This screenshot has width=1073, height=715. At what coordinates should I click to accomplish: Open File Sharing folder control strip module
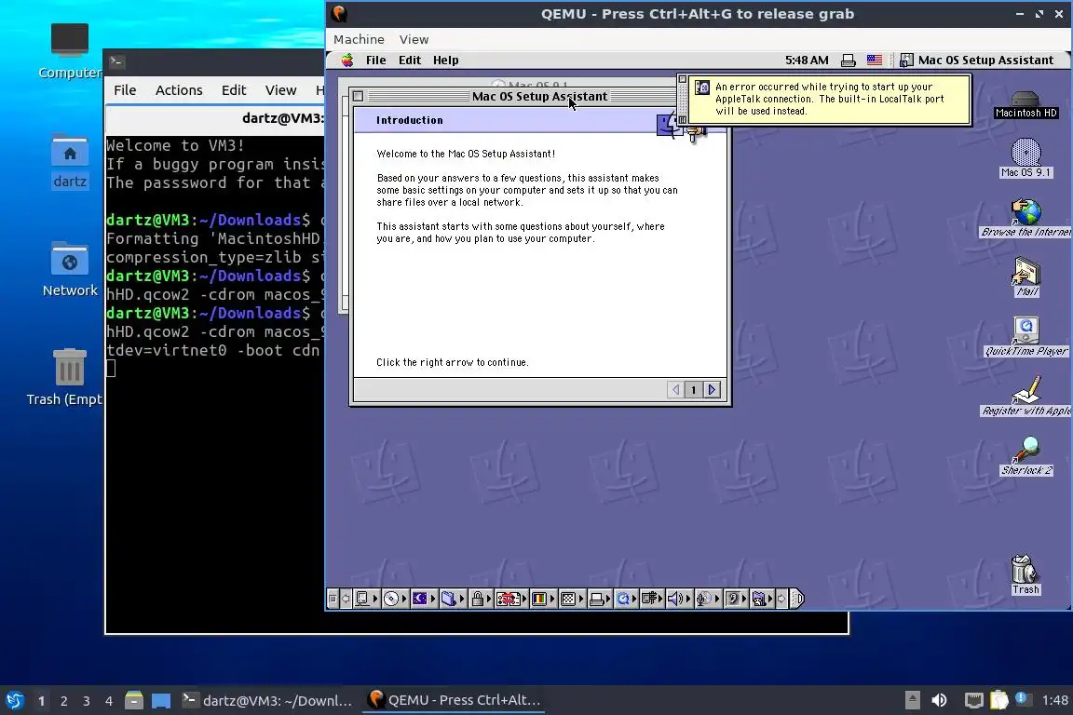pos(453,599)
